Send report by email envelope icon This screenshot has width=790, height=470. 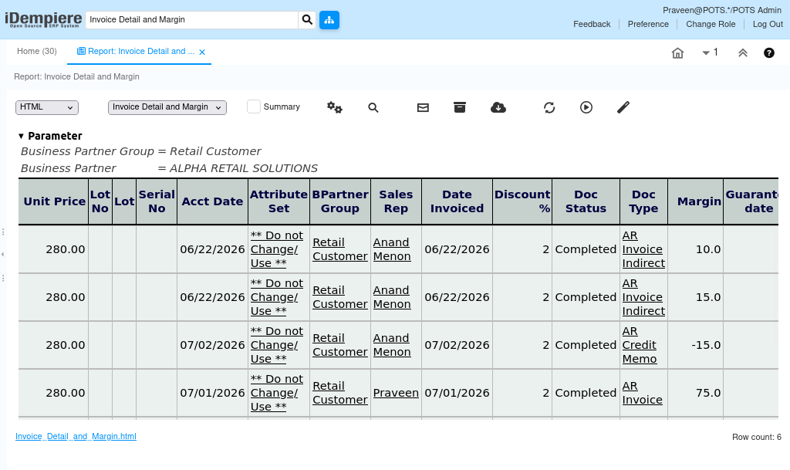pos(423,107)
